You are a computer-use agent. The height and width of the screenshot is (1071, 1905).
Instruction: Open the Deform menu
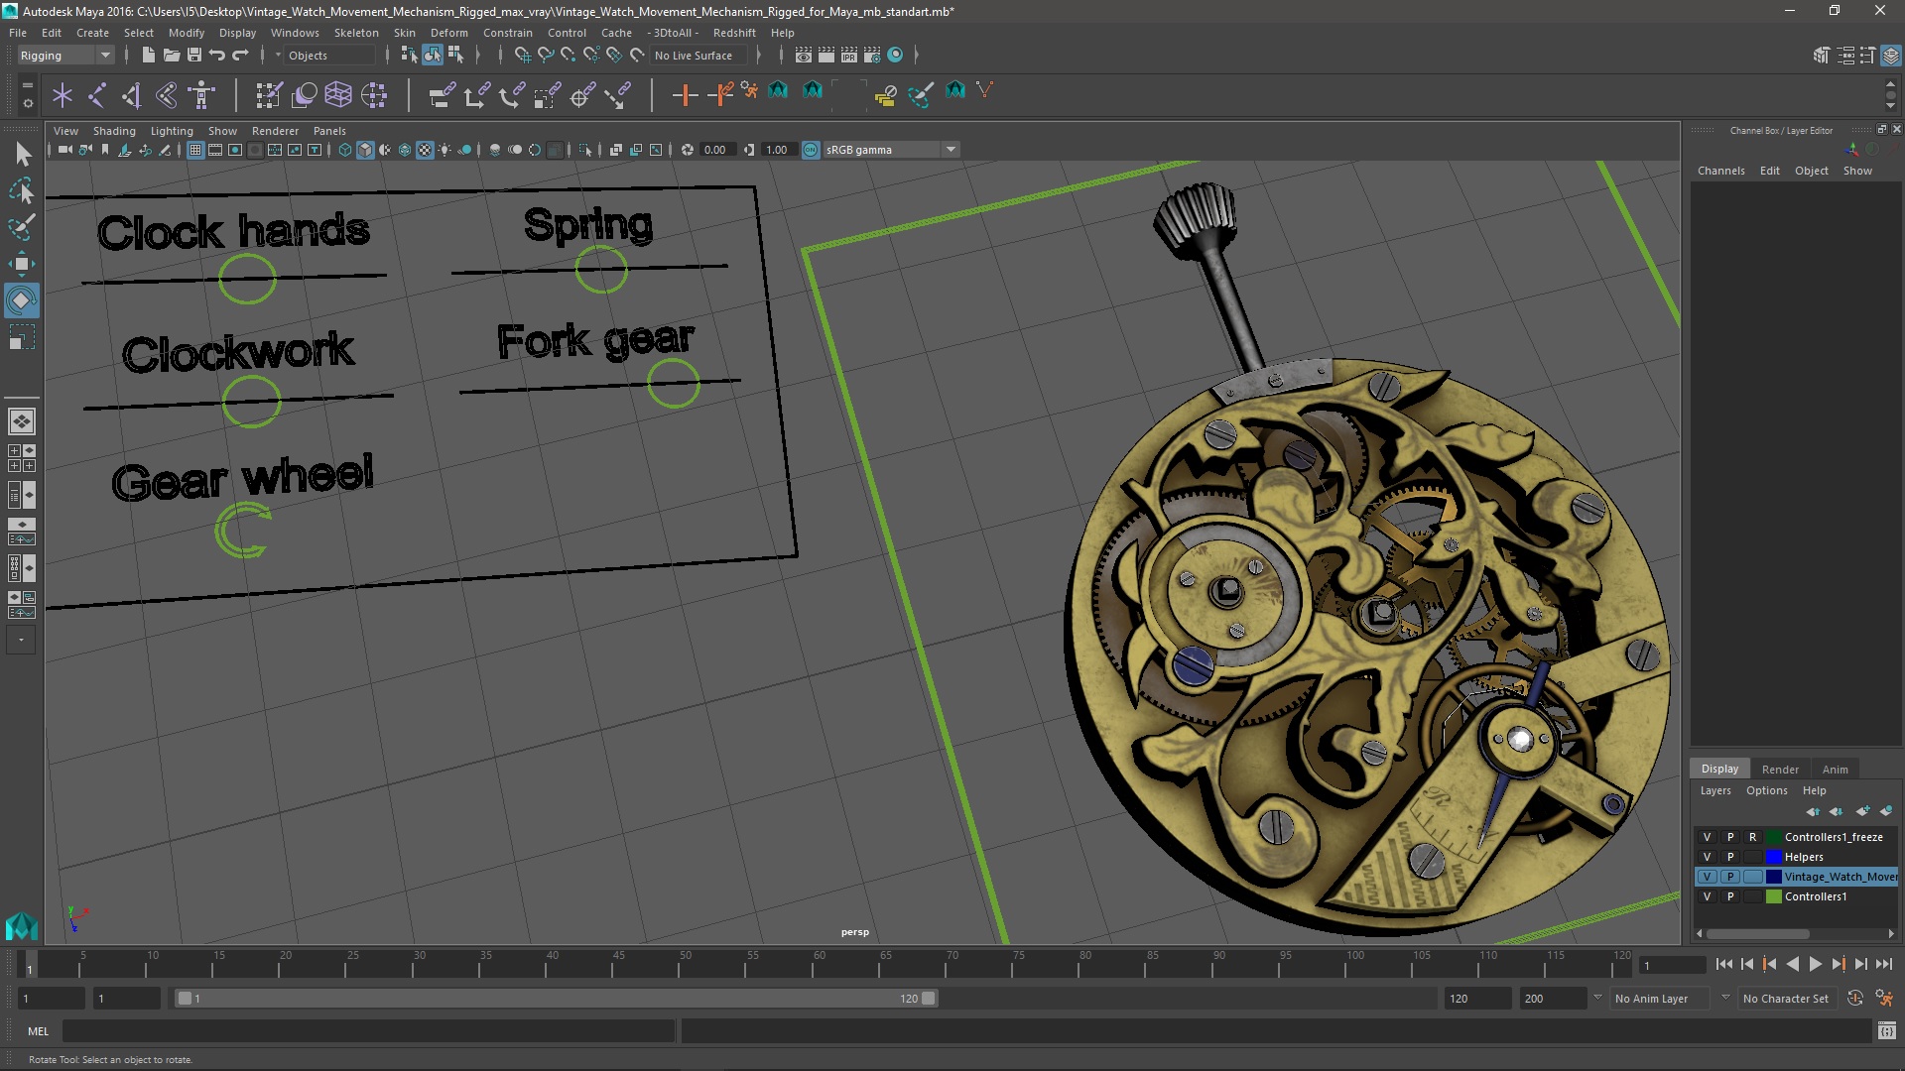tap(448, 33)
